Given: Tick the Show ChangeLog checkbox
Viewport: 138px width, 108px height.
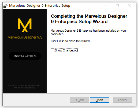Looking at the screenshot, I should point(53,50).
